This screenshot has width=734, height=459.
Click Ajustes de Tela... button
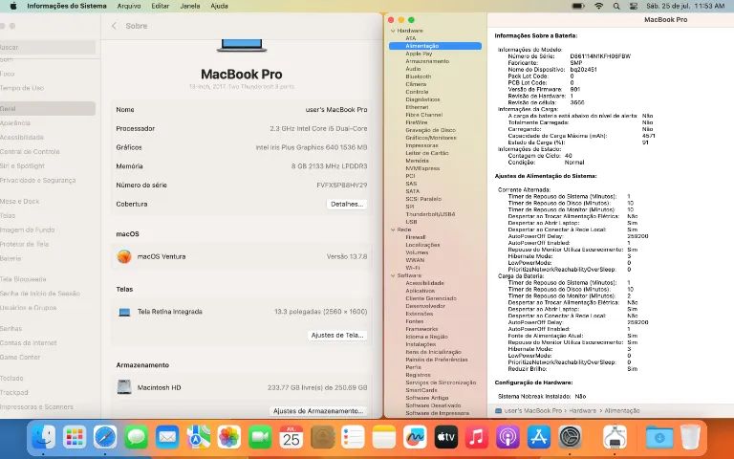[337, 336]
